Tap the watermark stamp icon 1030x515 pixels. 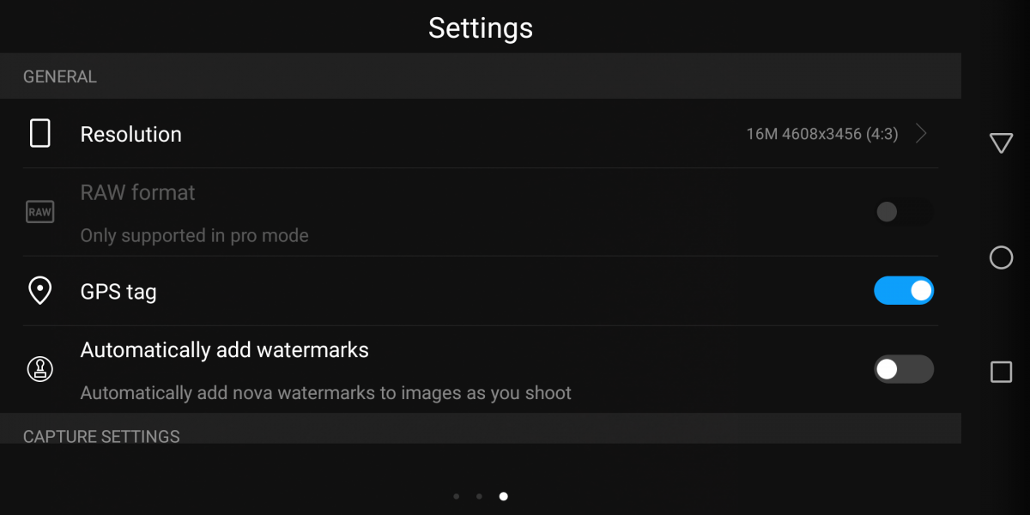(x=39, y=370)
